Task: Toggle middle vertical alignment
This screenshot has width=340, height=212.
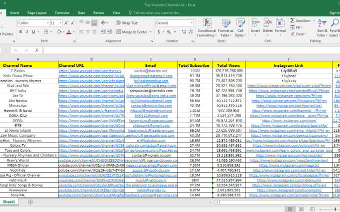Action: pyautogui.click(x=88, y=23)
